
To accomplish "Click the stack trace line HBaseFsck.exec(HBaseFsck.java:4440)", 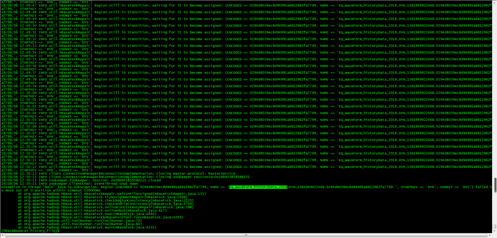I will click(87, 214).
